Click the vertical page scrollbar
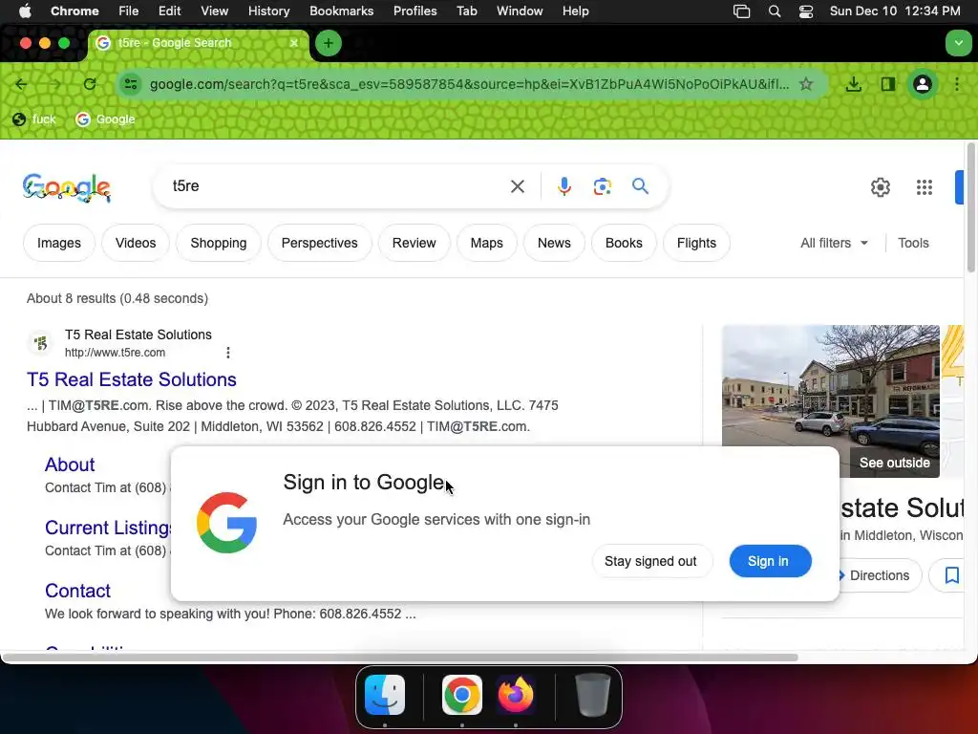Viewport: 978px width, 734px height. (x=970, y=207)
